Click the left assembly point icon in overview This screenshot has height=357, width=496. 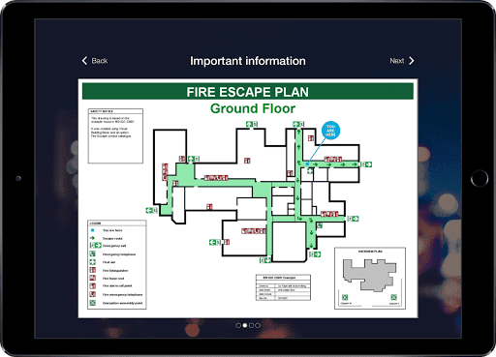click(x=345, y=297)
